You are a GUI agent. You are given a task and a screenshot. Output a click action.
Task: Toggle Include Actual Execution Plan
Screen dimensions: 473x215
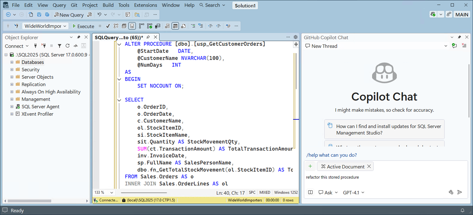pos(142,26)
